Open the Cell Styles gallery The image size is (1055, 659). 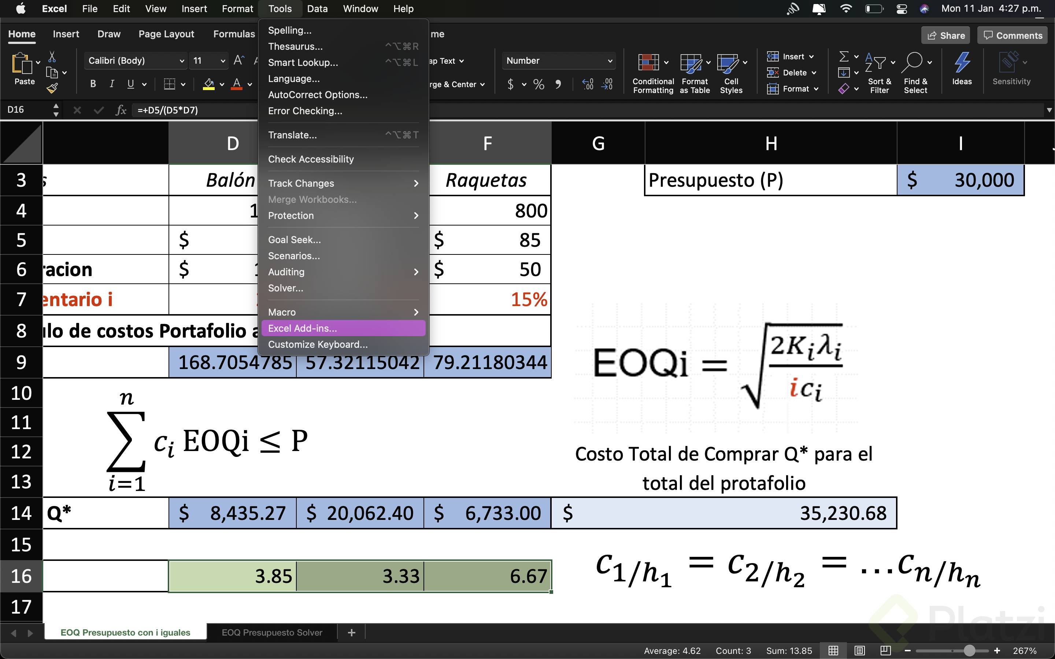click(730, 72)
